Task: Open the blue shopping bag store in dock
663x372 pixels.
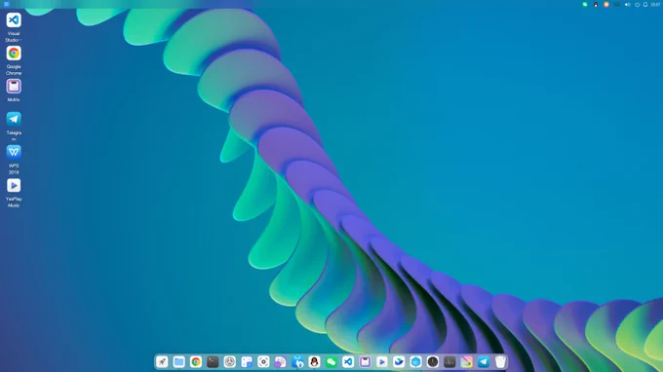Action: tap(297, 362)
